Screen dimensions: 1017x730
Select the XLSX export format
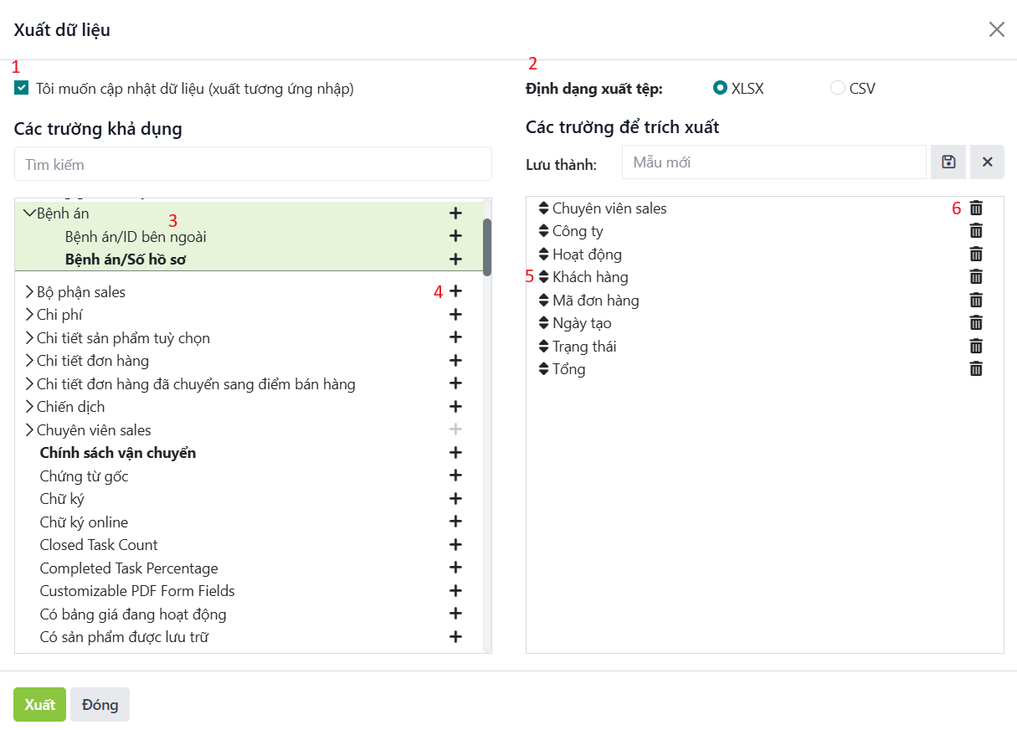pos(720,88)
